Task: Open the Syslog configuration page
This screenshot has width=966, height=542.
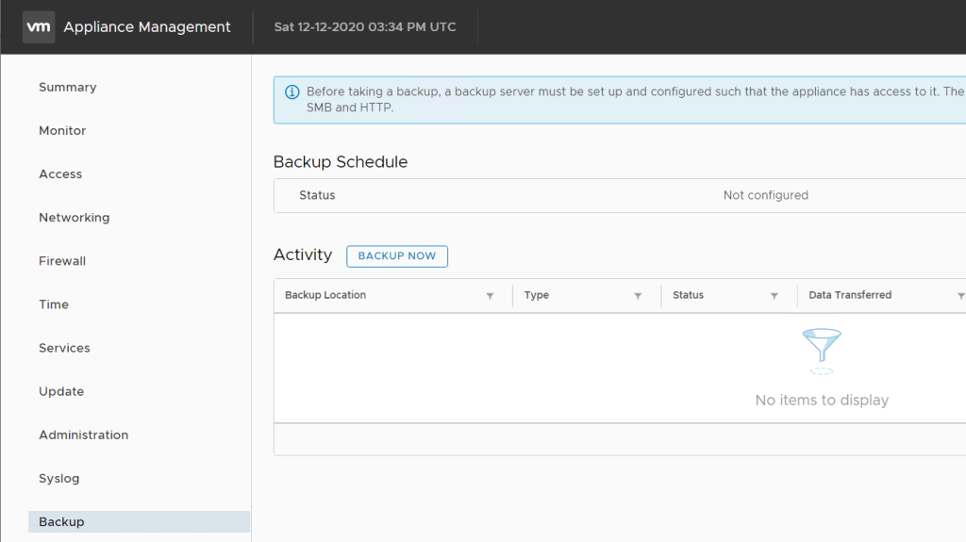Action: [59, 478]
